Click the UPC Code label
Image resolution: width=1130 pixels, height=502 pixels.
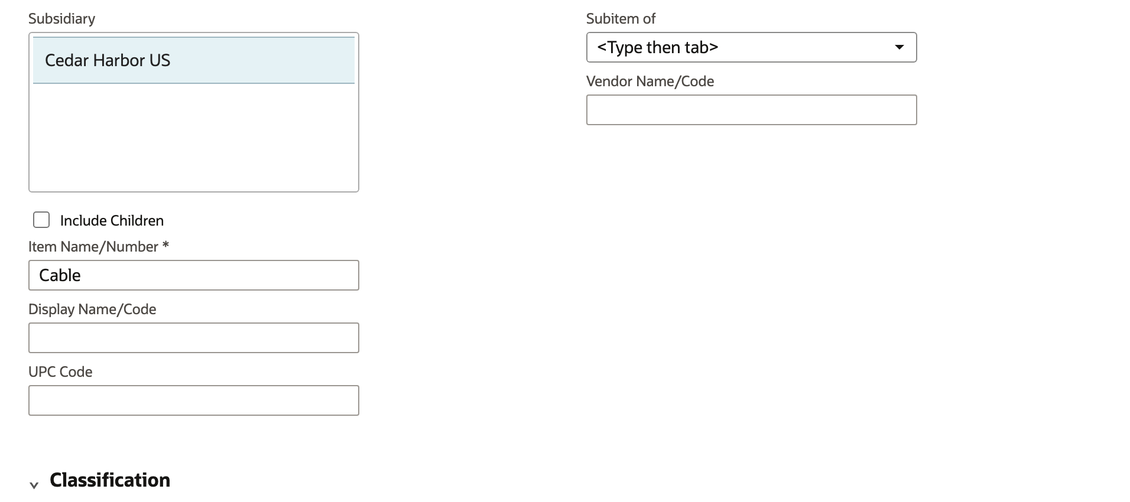(60, 372)
